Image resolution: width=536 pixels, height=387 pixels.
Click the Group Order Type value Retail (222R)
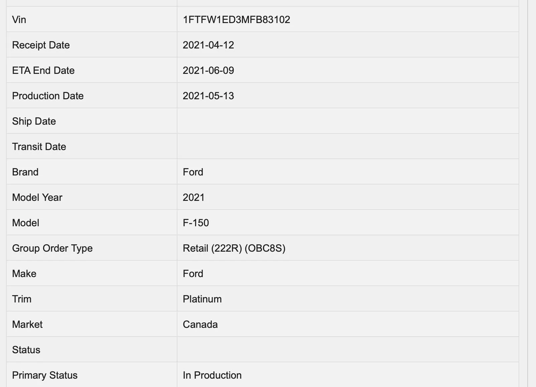[x=212, y=248]
